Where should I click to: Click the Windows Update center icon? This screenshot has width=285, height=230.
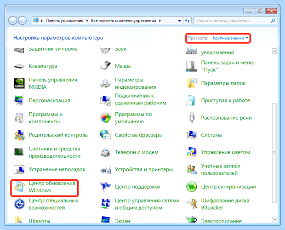click(19, 187)
